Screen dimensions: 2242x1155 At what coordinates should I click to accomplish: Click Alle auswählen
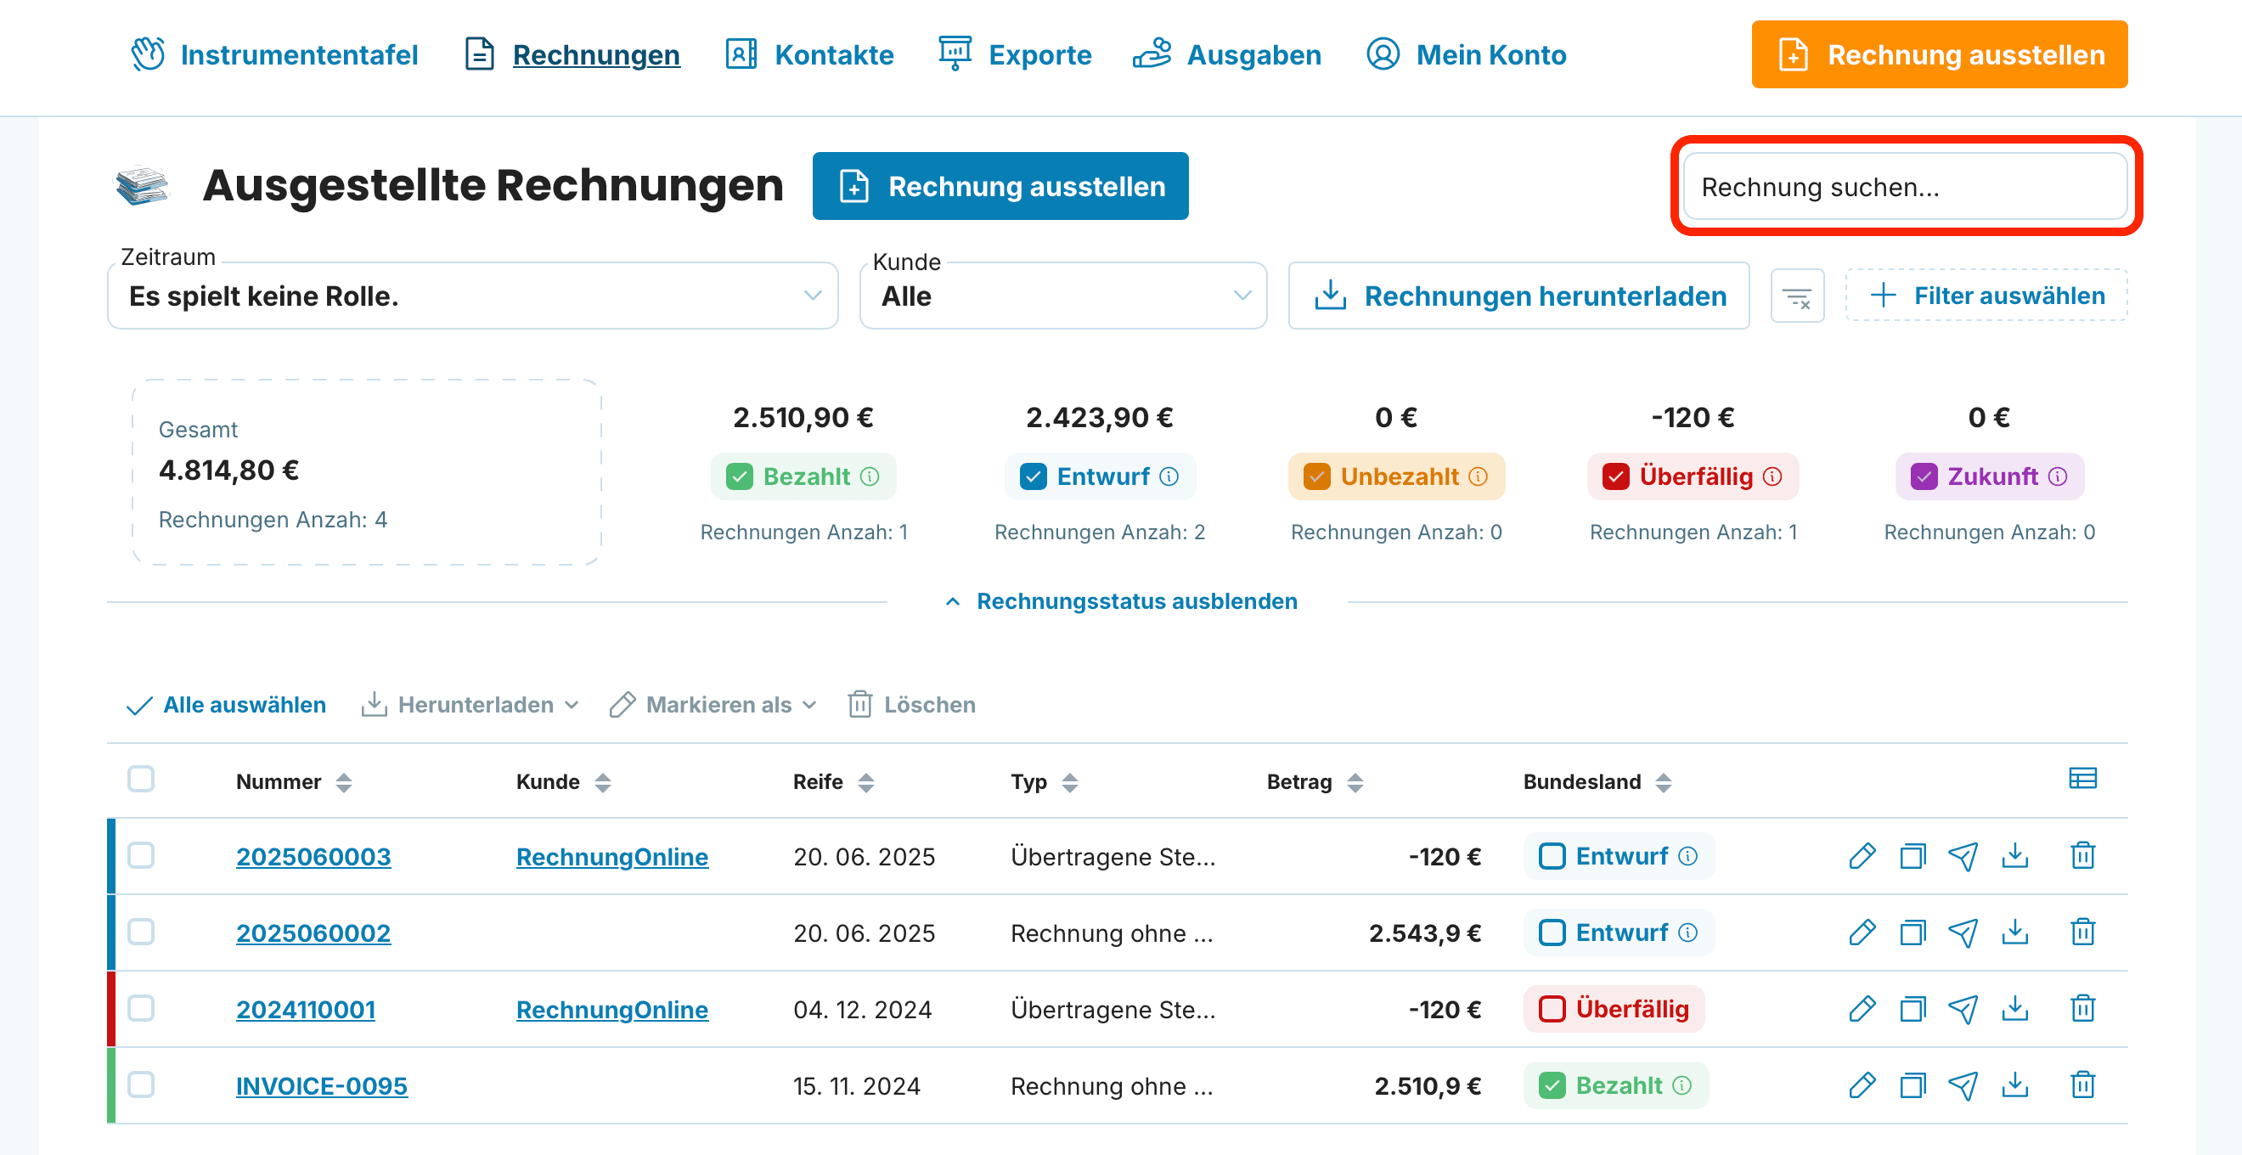click(x=226, y=705)
